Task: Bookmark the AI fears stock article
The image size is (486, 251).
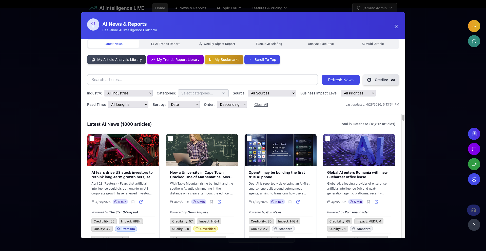Action: tap(133, 202)
